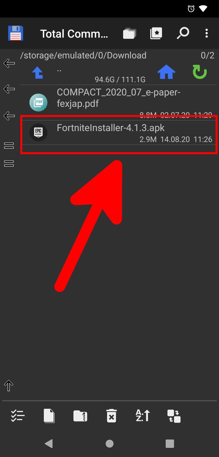Go up using the blue parent-folder arrow
This screenshot has width=219, height=457.
37,72
